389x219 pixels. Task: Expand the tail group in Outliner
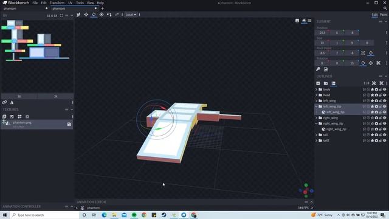click(x=317, y=135)
